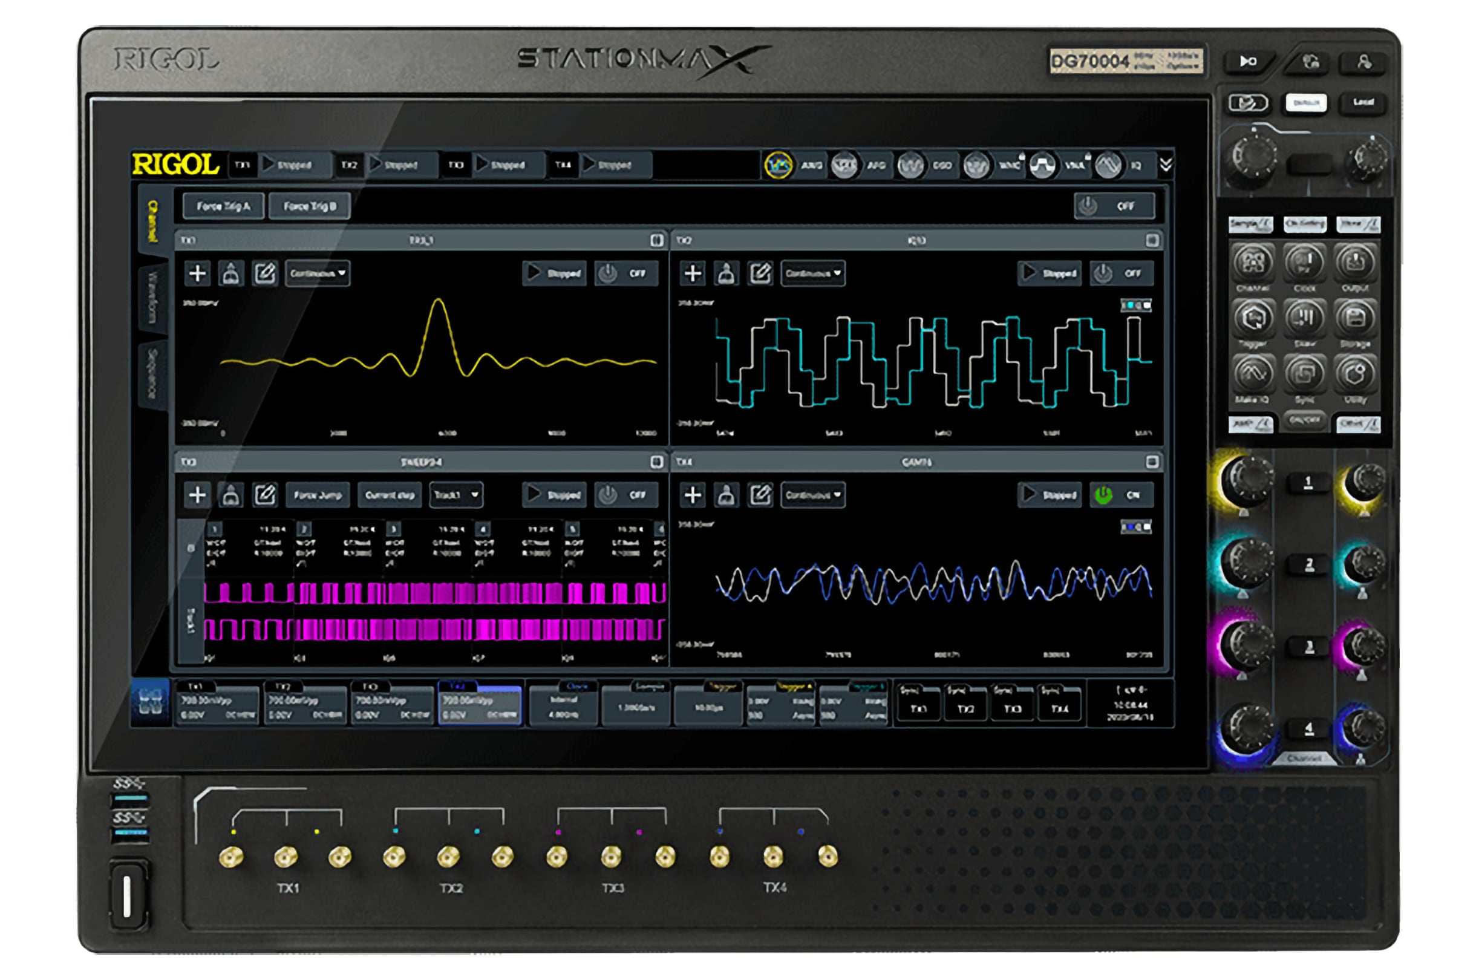Click the plus icon in the TX4 panel

[x=693, y=495]
